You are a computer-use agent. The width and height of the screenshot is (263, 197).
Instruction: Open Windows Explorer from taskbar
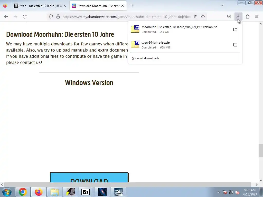[55, 192]
